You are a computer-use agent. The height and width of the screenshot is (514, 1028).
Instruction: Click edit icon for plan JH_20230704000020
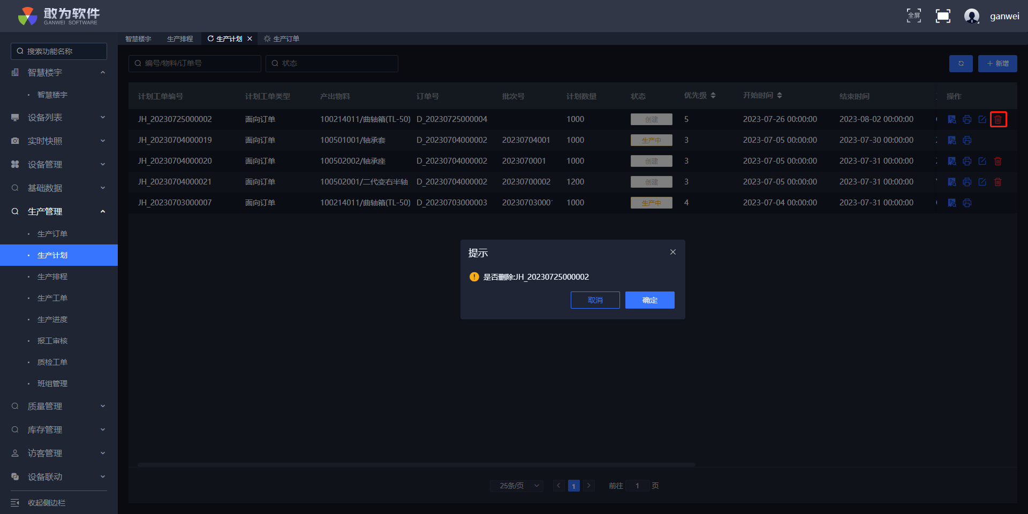(x=982, y=161)
